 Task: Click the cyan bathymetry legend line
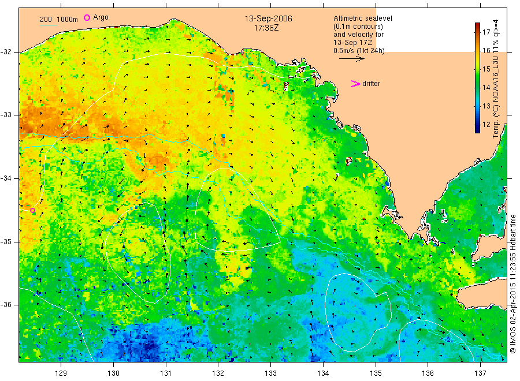(49, 25)
